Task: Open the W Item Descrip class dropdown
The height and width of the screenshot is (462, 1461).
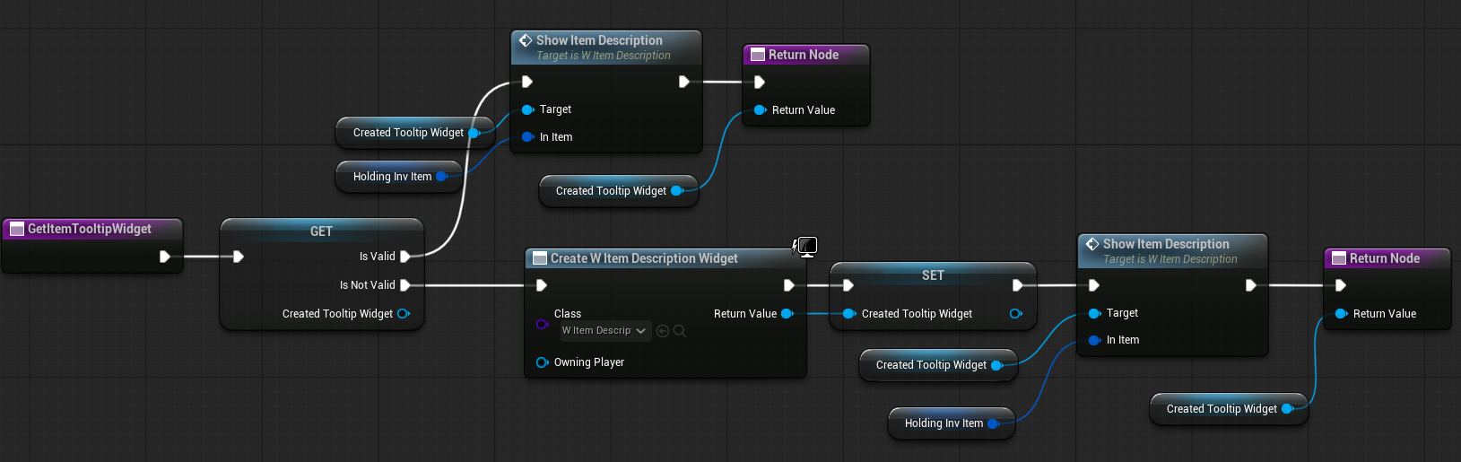Action: (x=604, y=331)
